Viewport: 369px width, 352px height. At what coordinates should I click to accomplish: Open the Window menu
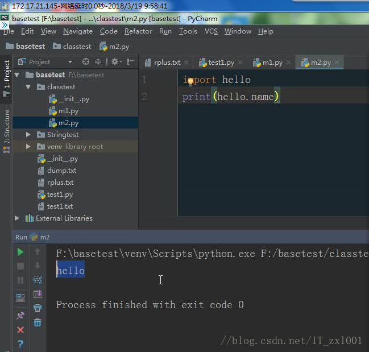click(238, 31)
